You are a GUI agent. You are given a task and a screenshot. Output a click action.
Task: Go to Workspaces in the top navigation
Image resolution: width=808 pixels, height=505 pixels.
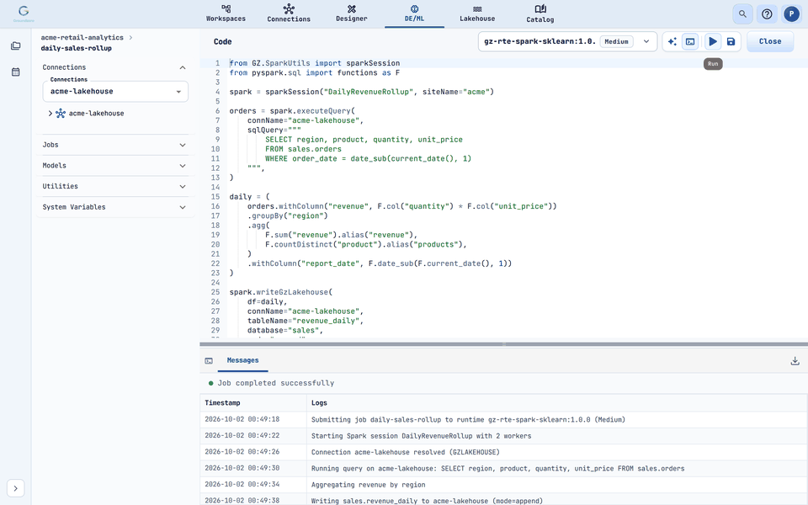(x=226, y=14)
